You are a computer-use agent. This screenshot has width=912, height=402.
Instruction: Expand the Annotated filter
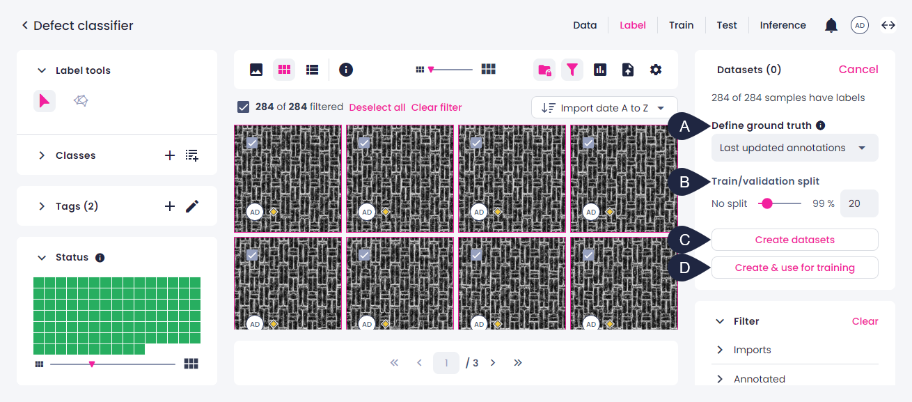click(720, 379)
